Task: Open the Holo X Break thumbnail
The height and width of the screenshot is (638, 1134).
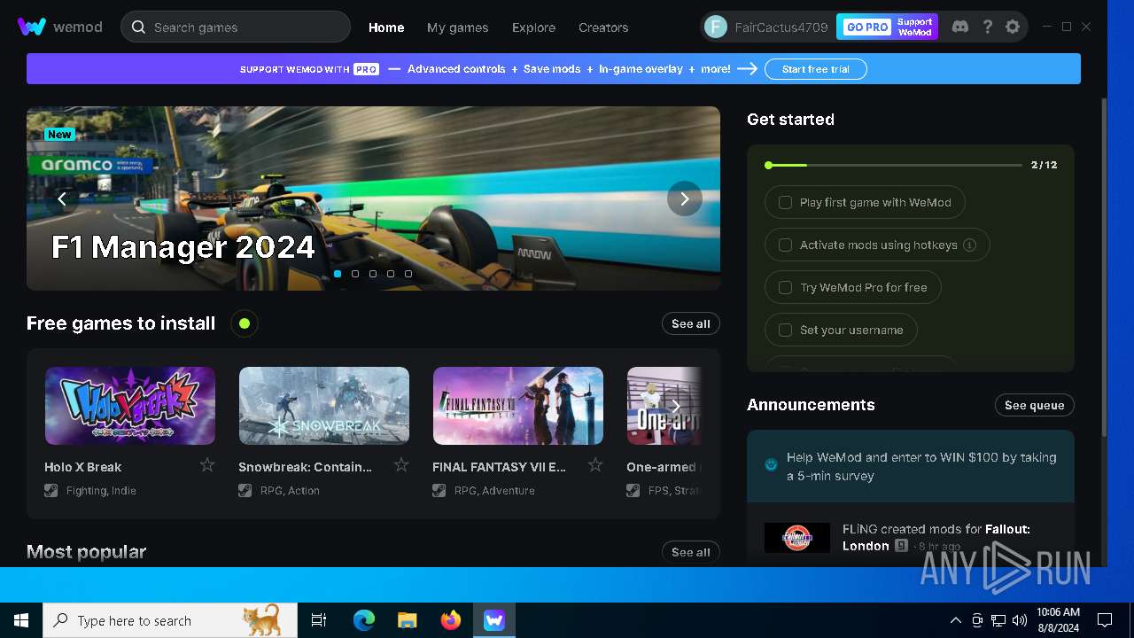Action: coord(130,406)
